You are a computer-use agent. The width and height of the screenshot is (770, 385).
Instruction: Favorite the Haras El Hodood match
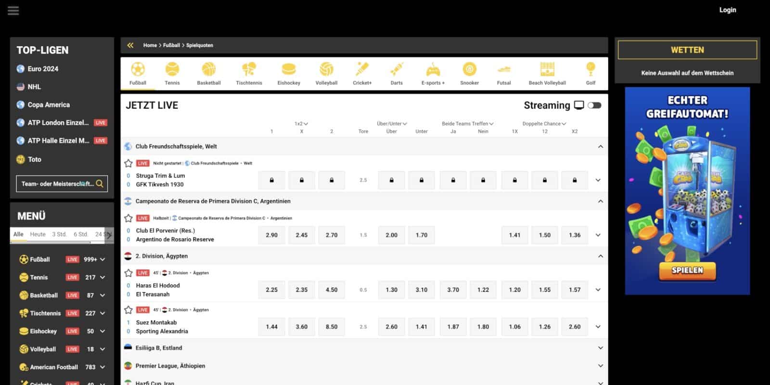pyautogui.click(x=128, y=273)
